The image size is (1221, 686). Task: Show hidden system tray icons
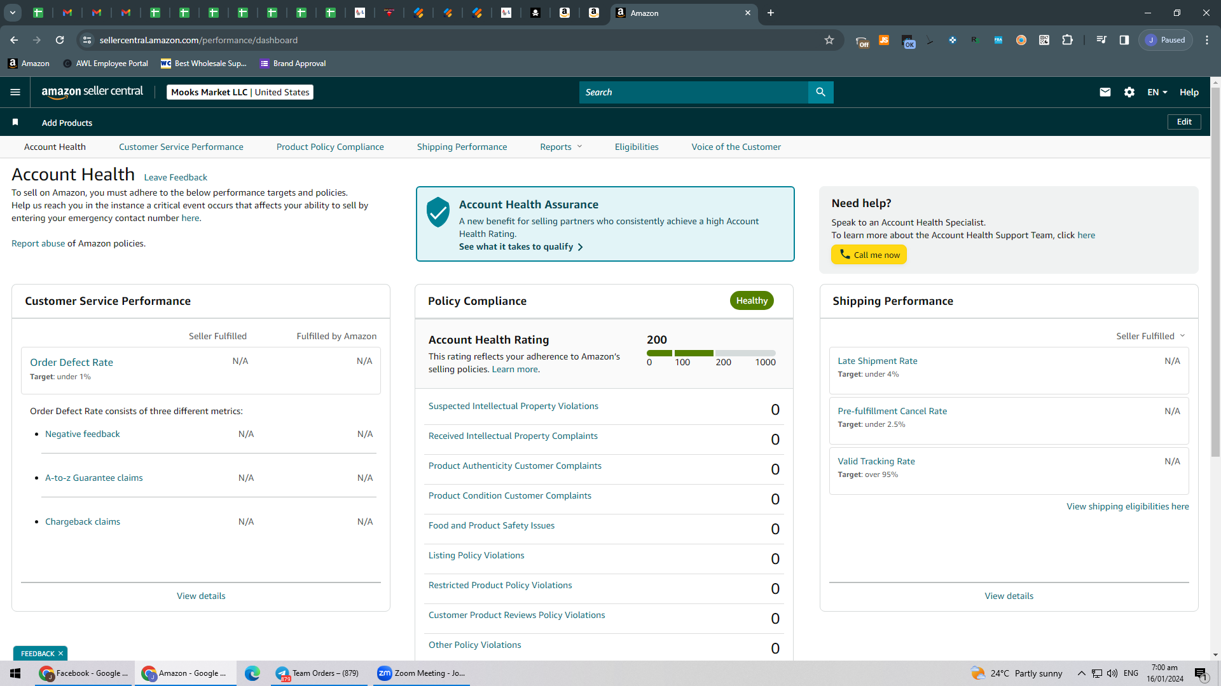point(1081,673)
